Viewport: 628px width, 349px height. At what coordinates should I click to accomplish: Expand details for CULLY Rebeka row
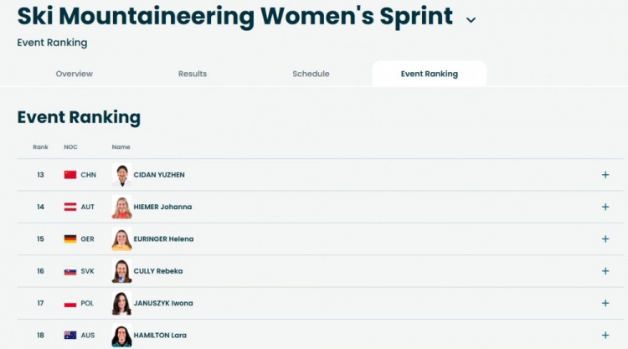605,271
